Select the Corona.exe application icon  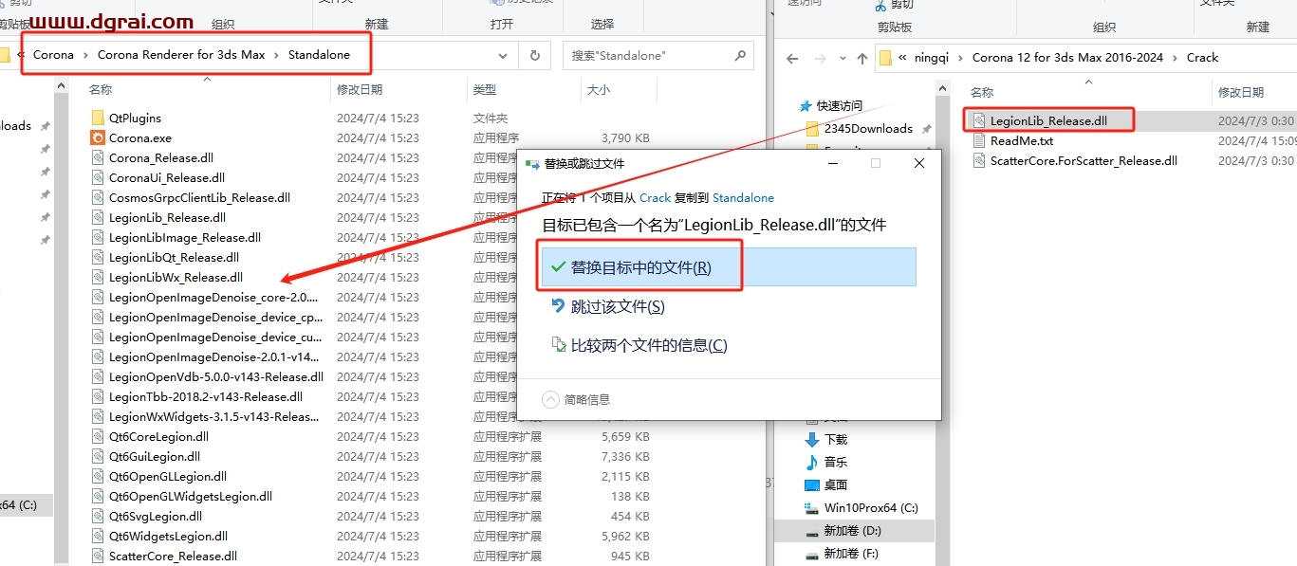tap(98, 138)
